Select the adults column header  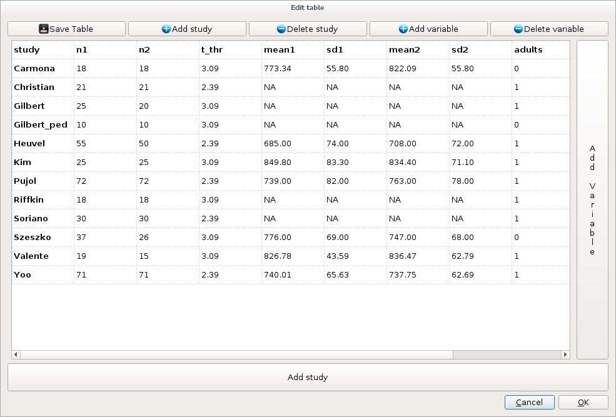(x=528, y=50)
